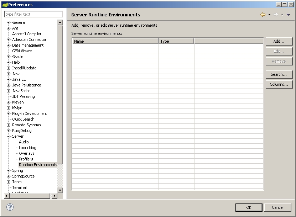This screenshot has width=296, height=217.
Task: Click the tree vertical scrollbar thumb
Action: (x=60, y=95)
